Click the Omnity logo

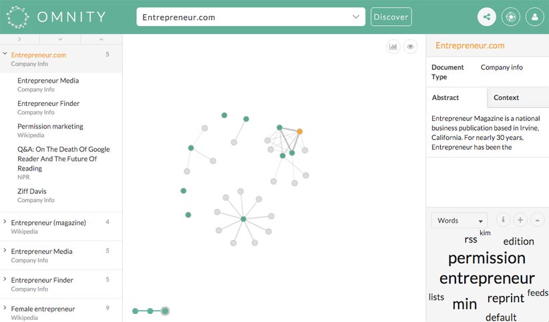click(x=56, y=17)
